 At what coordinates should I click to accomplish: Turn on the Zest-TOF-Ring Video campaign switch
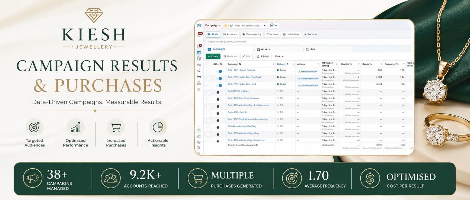219,92
